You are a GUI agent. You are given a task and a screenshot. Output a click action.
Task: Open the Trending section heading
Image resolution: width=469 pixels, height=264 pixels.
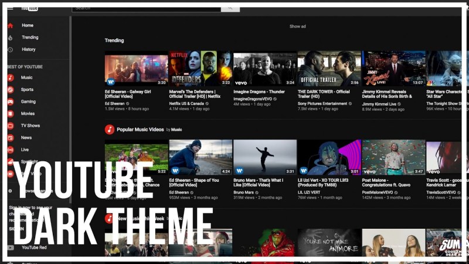coord(114,40)
